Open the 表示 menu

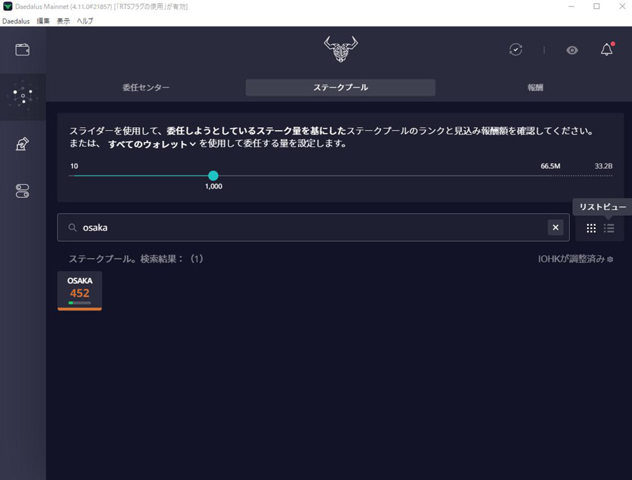63,21
